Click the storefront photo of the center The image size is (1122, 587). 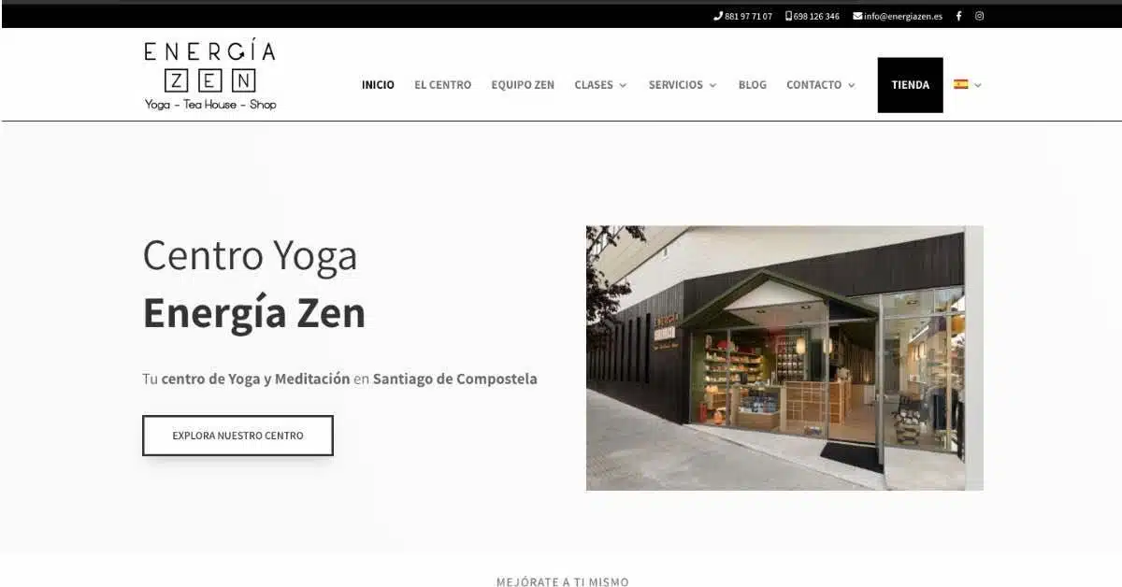pyautogui.click(x=784, y=358)
